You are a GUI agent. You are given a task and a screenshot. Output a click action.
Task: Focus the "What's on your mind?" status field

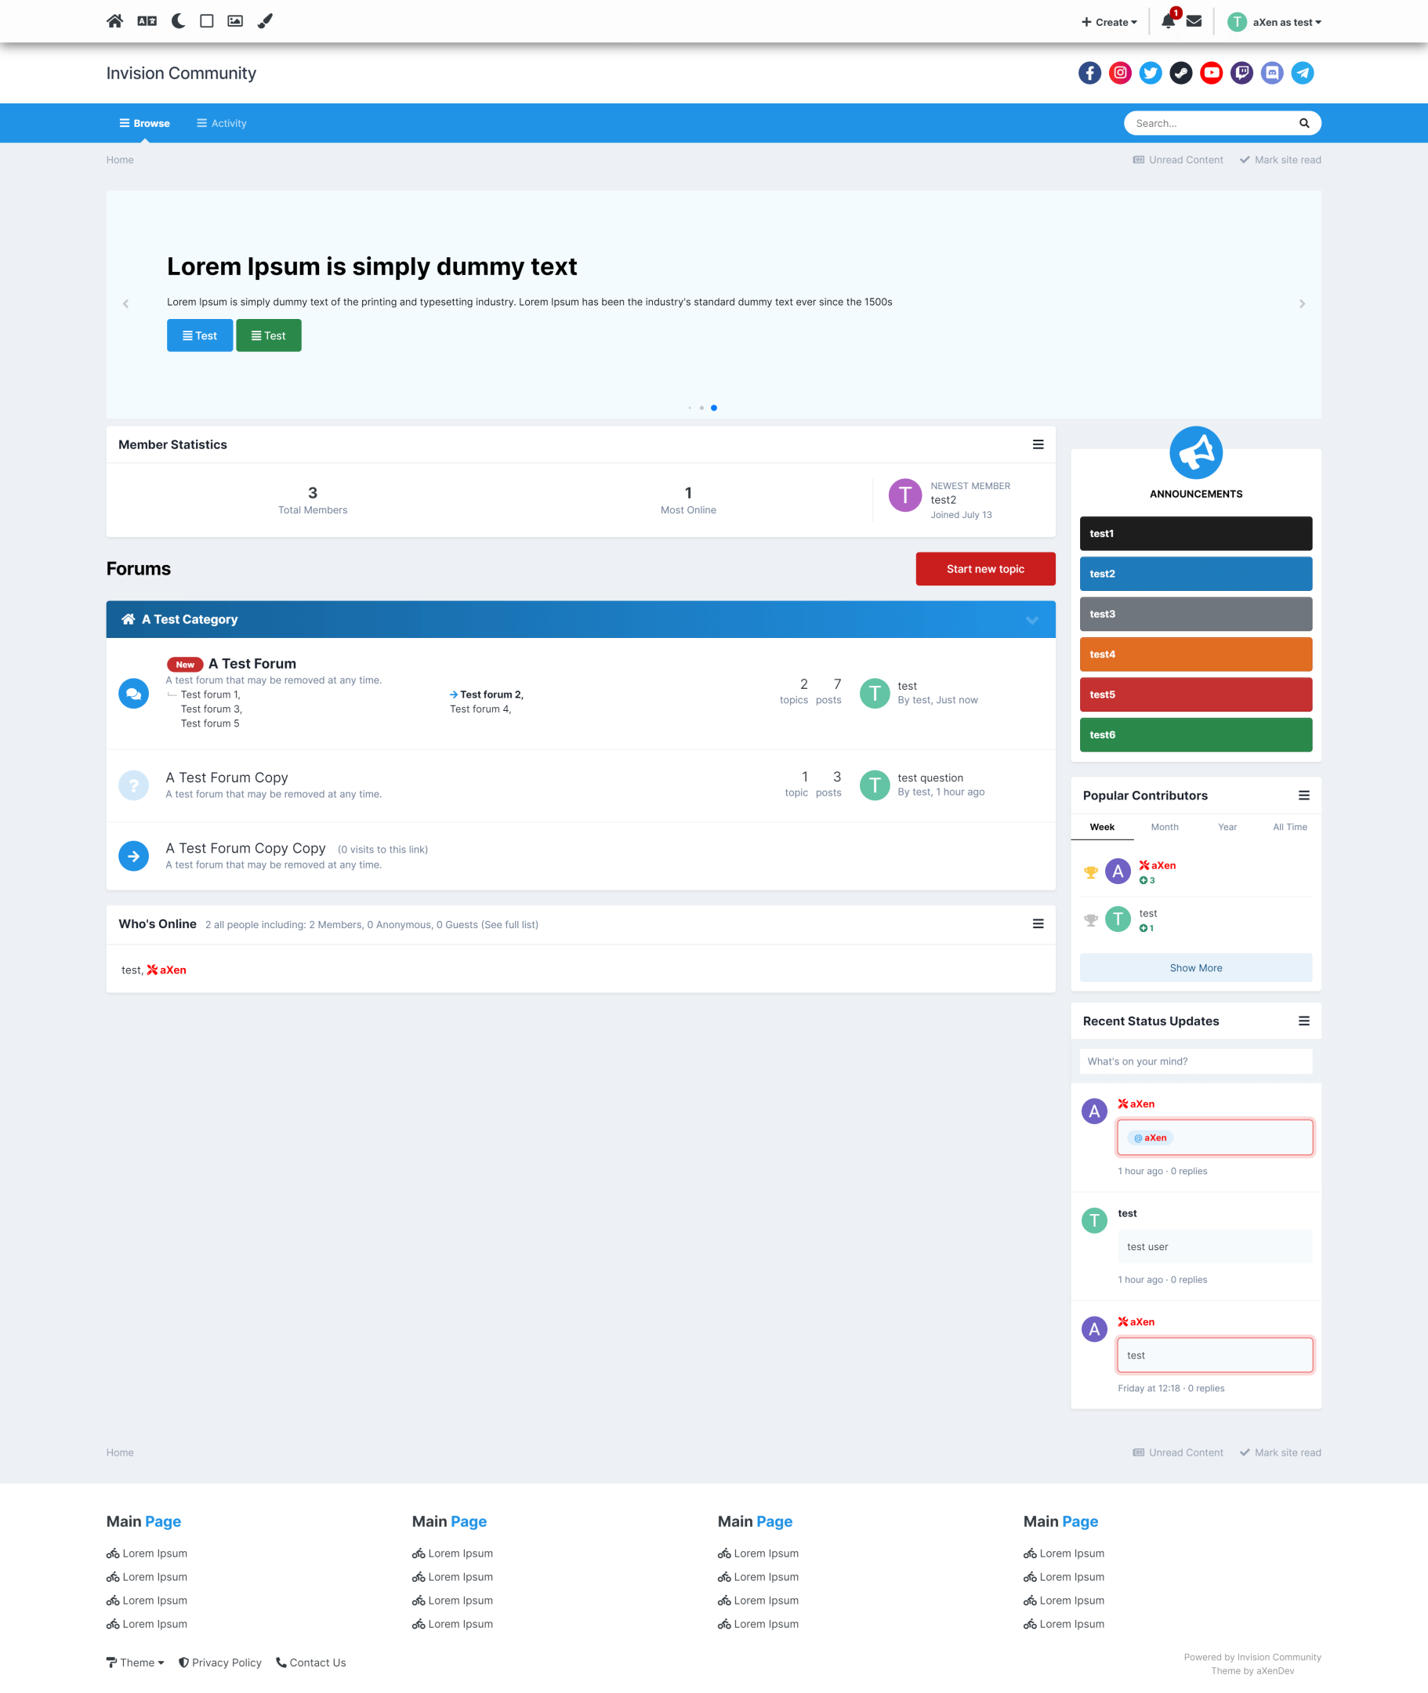(x=1195, y=1060)
